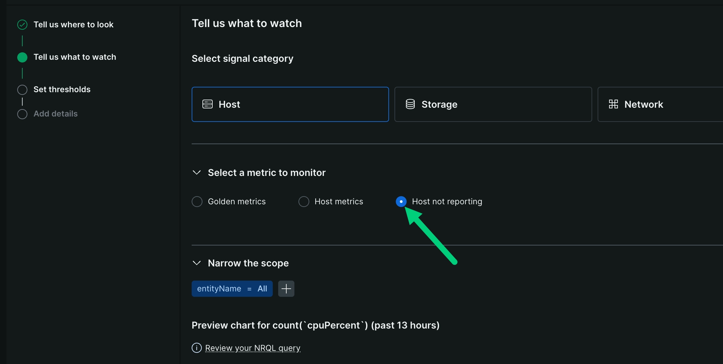
Task: Click the completed checkmark step icon
Action: coord(22,25)
